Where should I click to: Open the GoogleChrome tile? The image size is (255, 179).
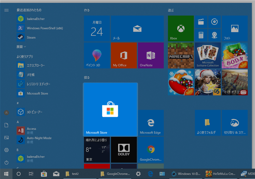151,150
